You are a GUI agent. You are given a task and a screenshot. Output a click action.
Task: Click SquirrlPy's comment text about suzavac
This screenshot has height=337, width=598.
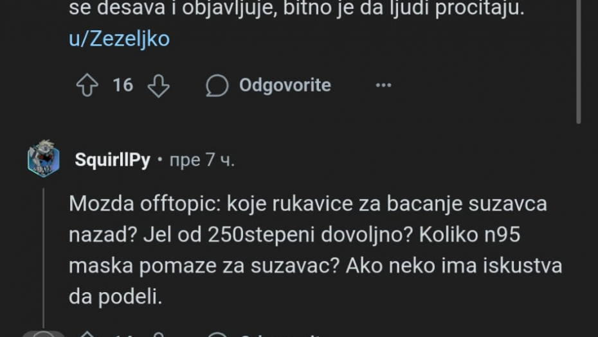click(315, 250)
